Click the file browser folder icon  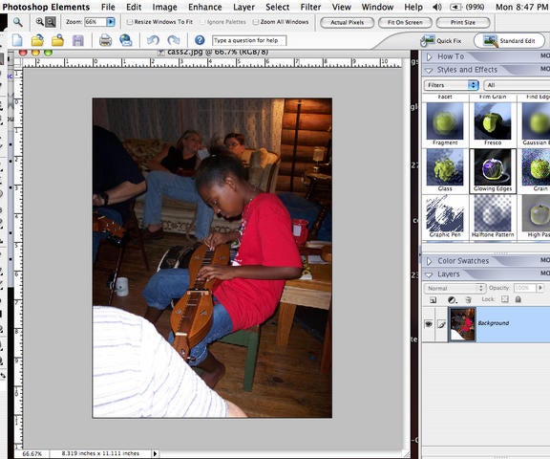(x=58, y=40)
